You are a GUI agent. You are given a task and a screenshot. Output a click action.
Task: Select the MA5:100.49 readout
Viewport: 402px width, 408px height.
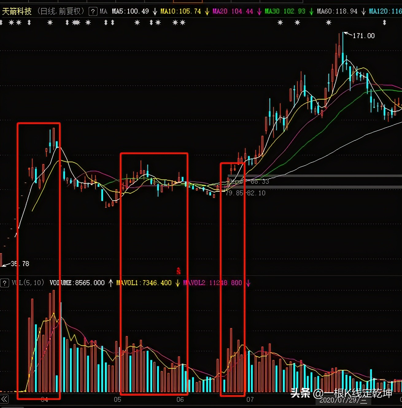pos(130,11)
